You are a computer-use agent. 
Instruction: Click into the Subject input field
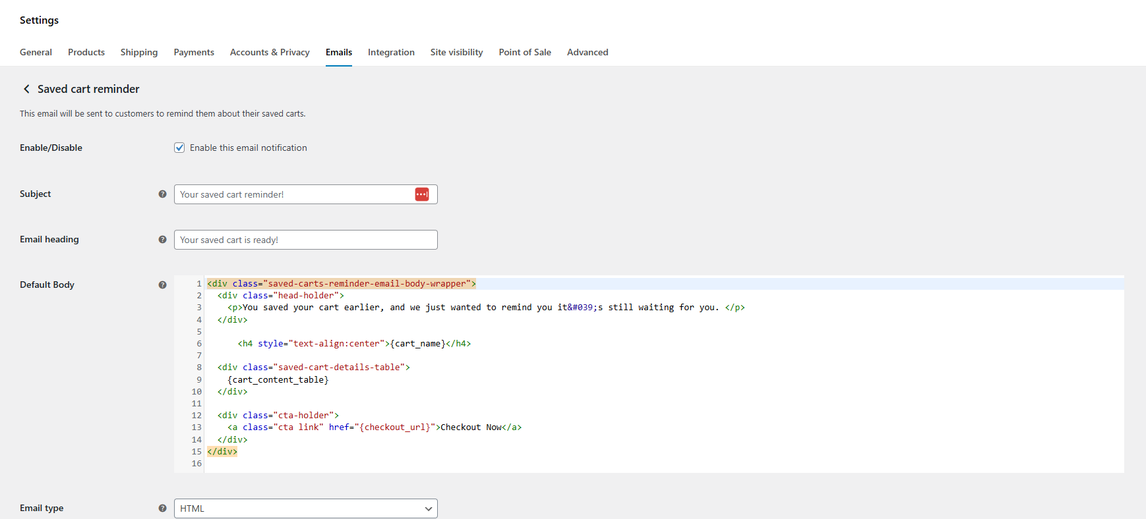click(293, 194)
